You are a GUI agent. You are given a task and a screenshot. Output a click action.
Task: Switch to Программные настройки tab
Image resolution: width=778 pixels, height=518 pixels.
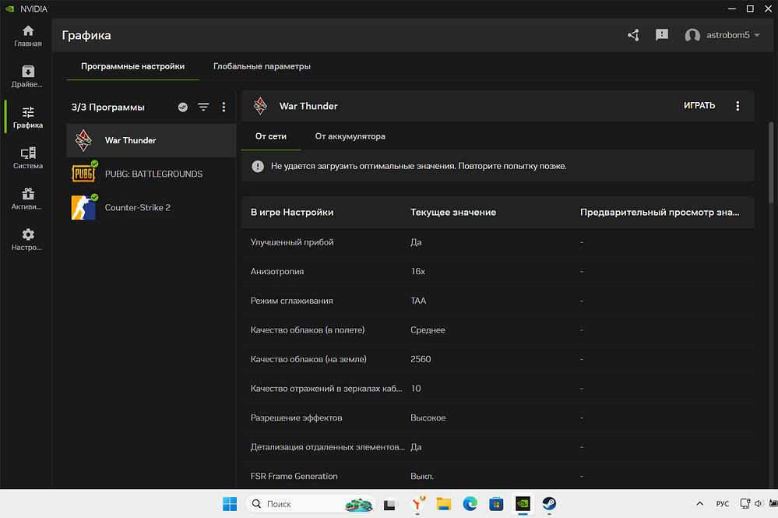[132, 66]
